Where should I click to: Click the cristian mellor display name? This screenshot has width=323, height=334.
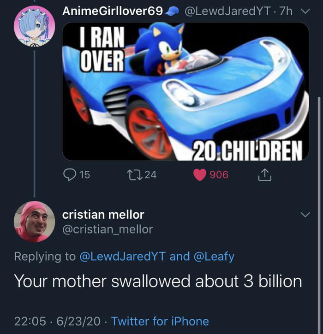[x=103, y=215]
